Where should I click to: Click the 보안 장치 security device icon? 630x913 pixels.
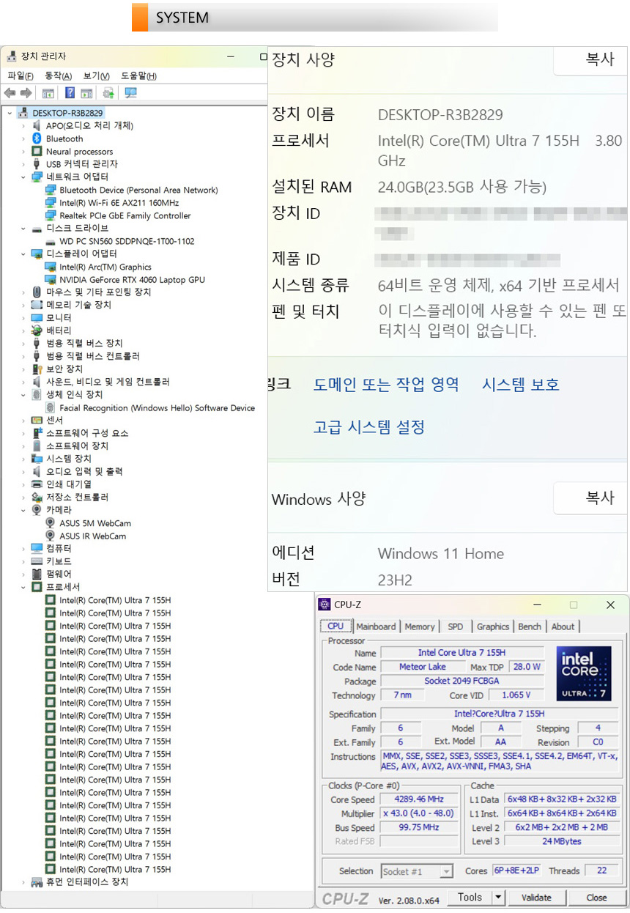click(37, 369)
